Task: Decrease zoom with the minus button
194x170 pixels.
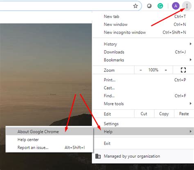Action: [141, 70]
